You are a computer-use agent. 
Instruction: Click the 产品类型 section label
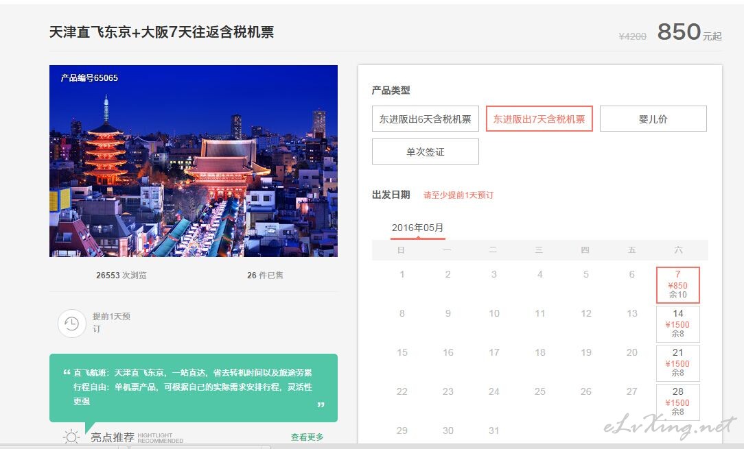391,90
